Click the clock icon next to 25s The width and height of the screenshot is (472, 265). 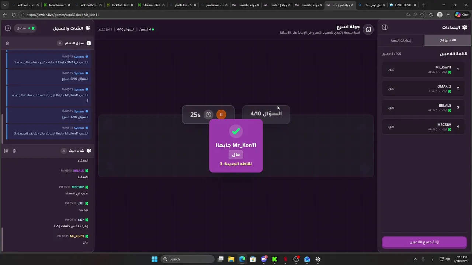click(x=208, y=114)
